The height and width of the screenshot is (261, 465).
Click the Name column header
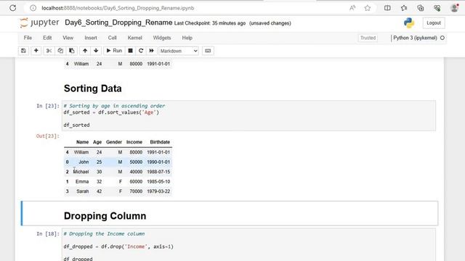pyautogui.click(x=82, y=142)
